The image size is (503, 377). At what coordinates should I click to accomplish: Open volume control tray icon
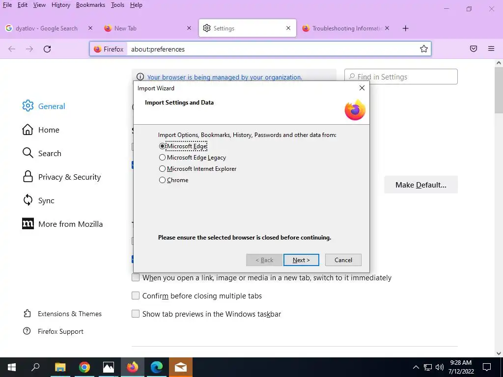(x=440, y=367)
